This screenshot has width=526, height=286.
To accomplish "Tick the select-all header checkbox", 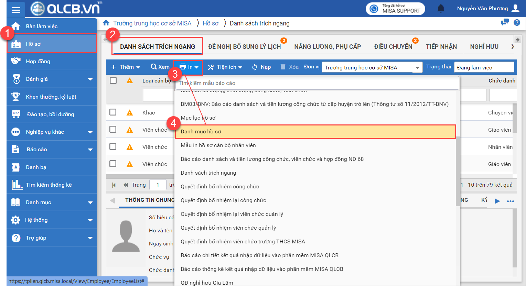I will click(x=113, y=80).
